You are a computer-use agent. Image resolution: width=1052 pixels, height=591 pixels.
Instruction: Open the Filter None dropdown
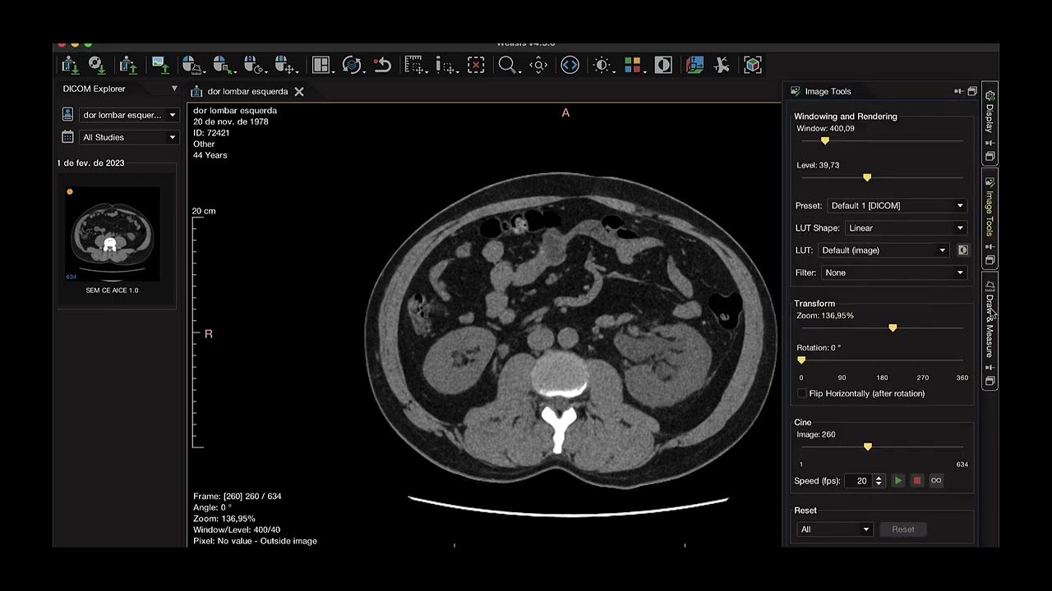(x=894, y=273)
